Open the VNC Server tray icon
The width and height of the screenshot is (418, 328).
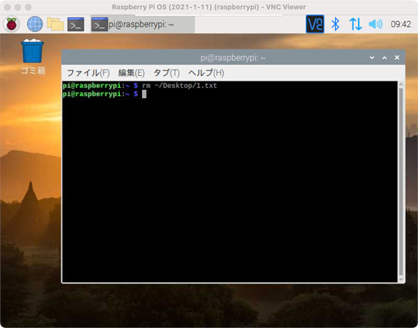click(315, 24)
